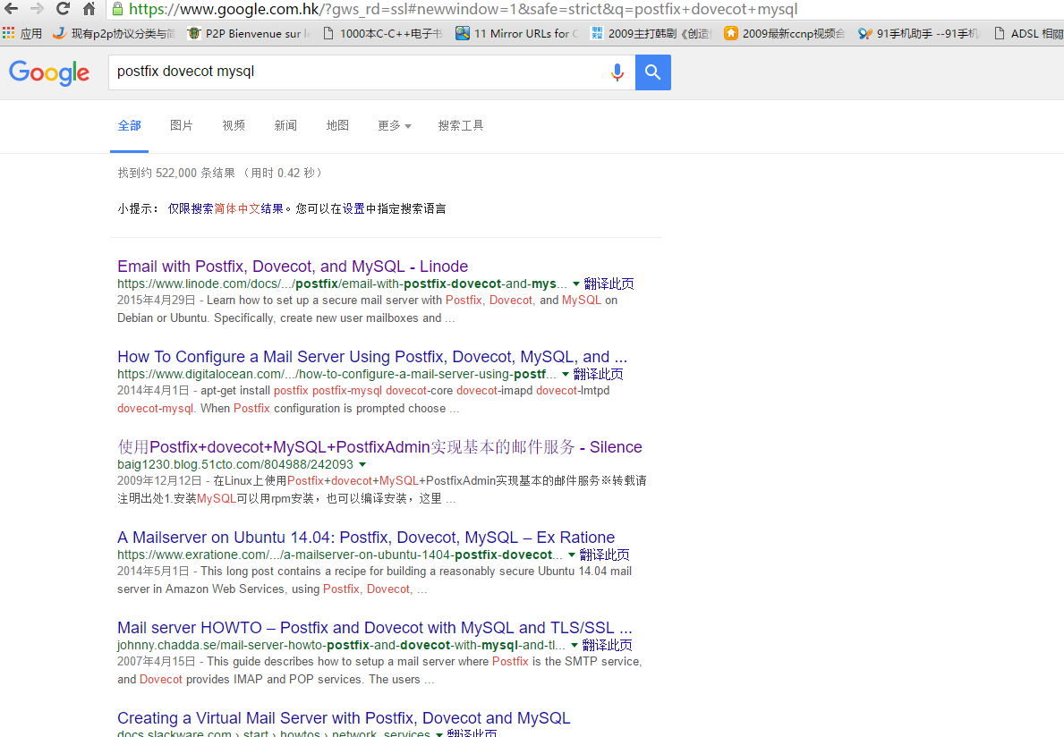Open the 1000本C-C++电子书 bookmark

pyautogui.click(x=383, y=33)
